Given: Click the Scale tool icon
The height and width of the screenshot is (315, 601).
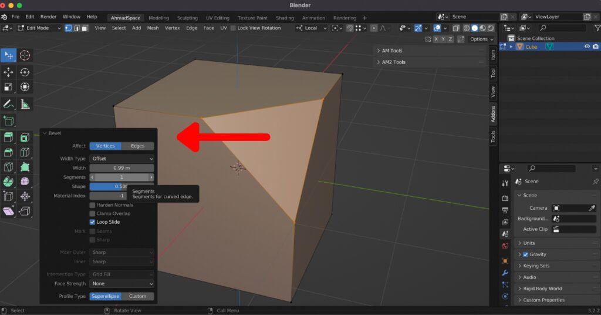Looking at the screenshot, I should point(9,87).
